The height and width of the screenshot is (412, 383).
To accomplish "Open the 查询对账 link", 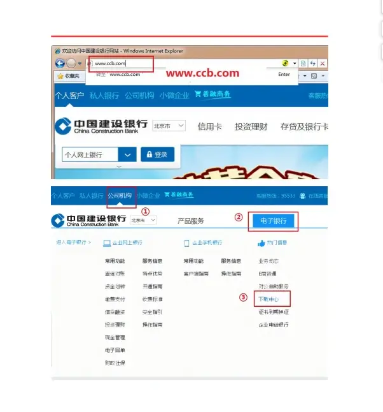I will (x=115, y=274).
